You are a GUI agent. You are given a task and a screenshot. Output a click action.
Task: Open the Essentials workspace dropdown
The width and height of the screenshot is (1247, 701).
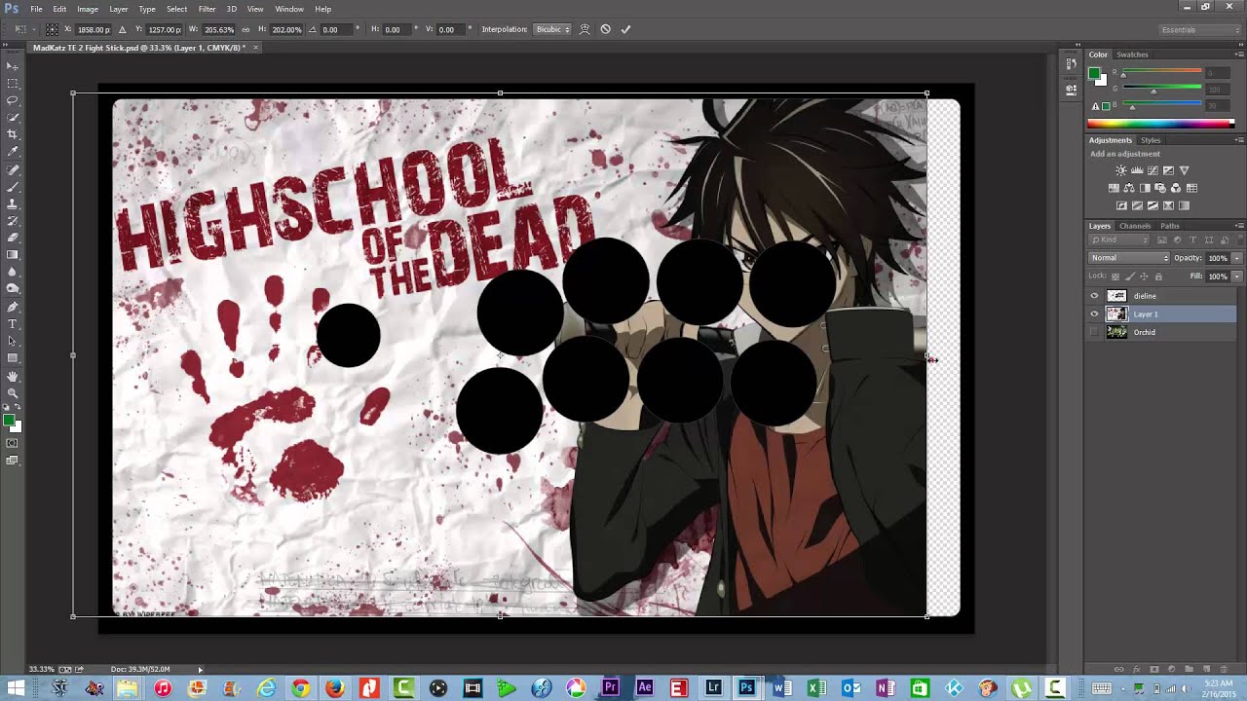1200,30
